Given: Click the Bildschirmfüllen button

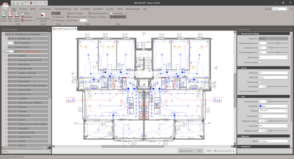Looking at the screenshot, I should pos(186,151).
